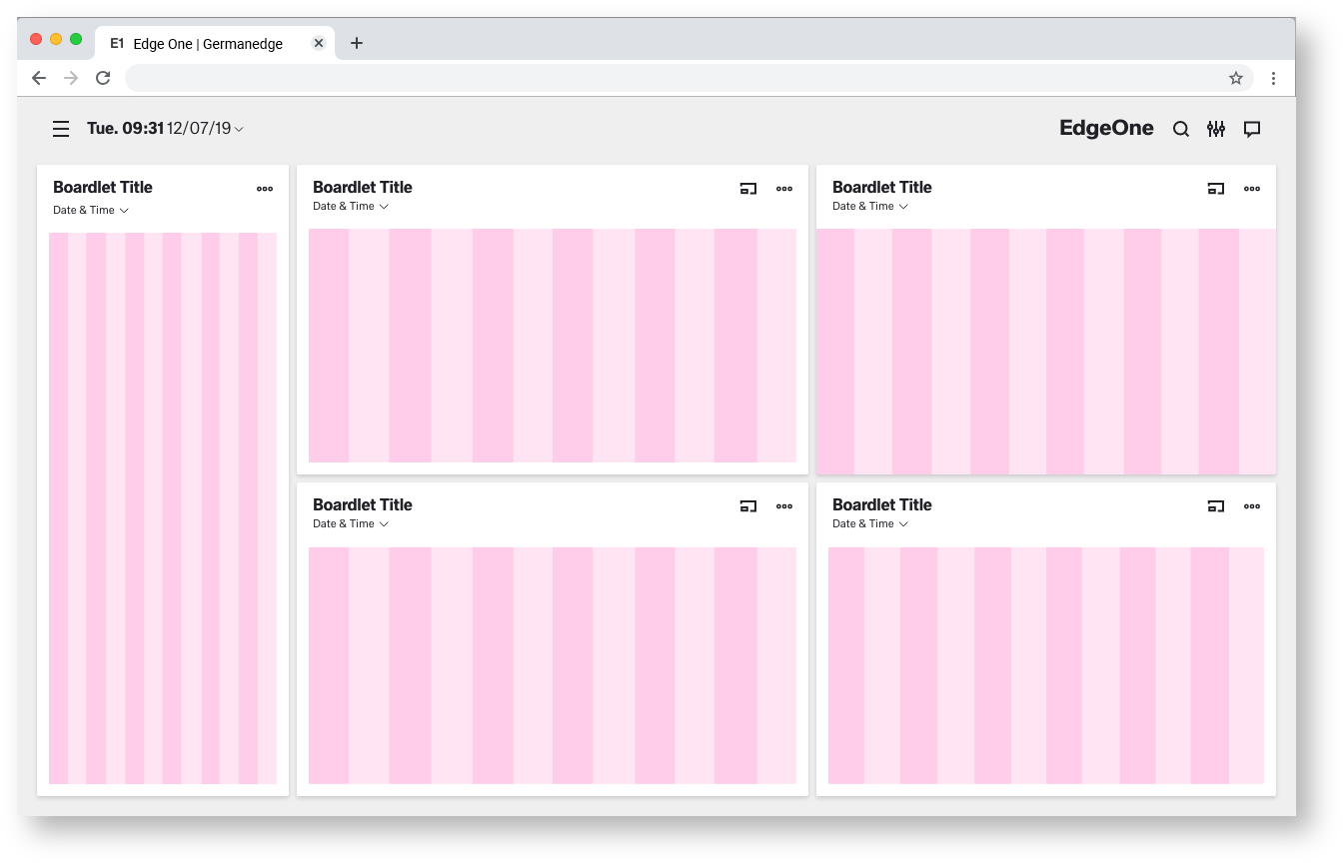Click resize icon on top-middle boardlet
Image resolution: width=1344 pixels, height=864 pixels.
click(747, 188)
